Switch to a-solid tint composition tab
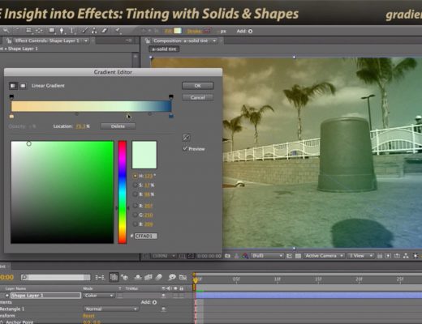422x324 pixels. [164, 49]
